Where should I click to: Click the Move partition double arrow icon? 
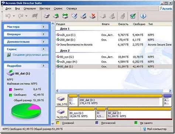(65, 16)
